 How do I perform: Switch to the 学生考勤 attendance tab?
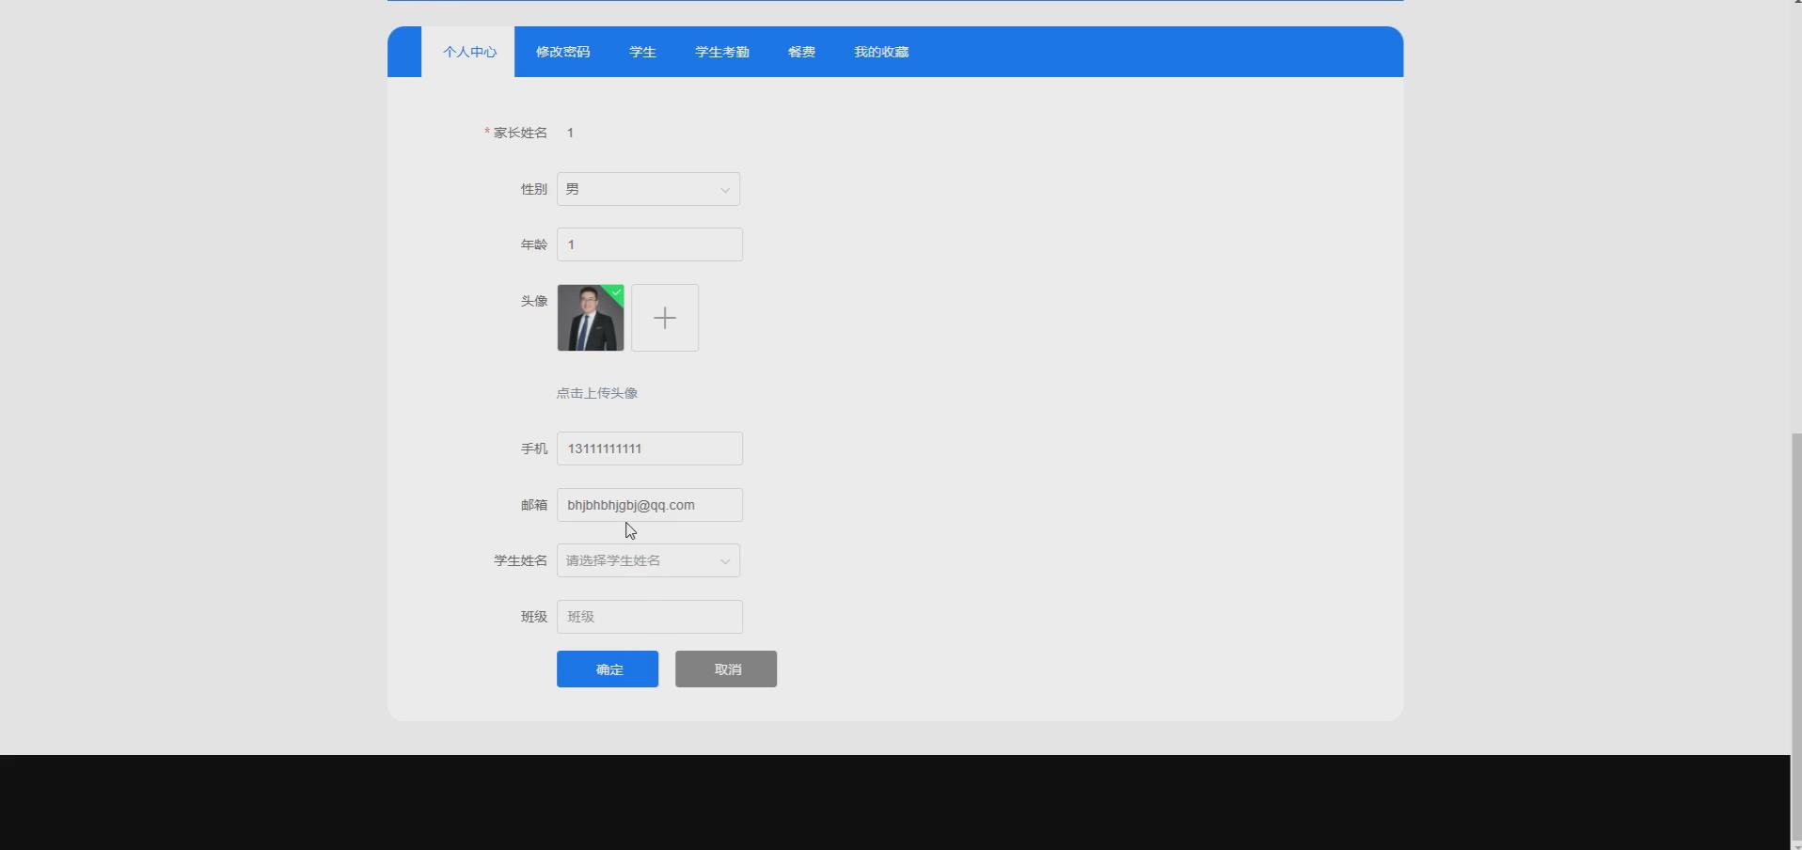click(721, 52)
